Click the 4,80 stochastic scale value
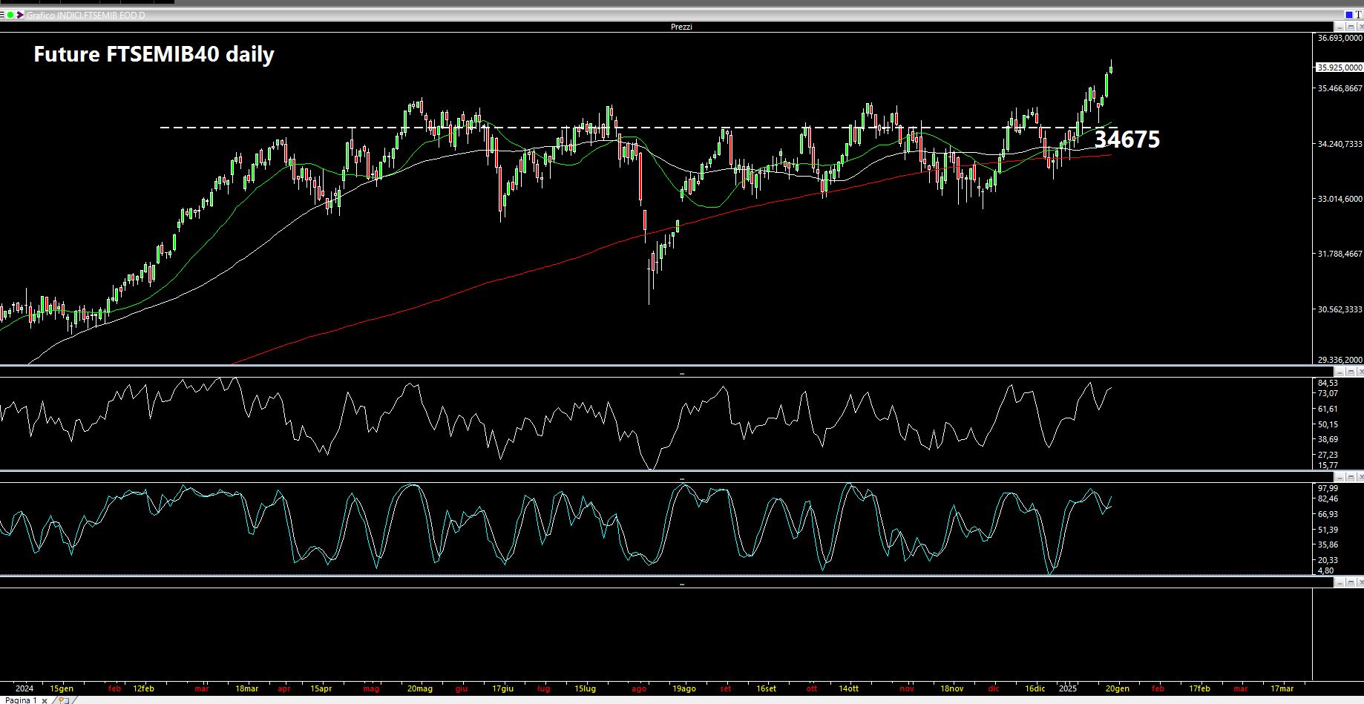The width and height of the screenshot is (1364, 704). pos(1325,570)
